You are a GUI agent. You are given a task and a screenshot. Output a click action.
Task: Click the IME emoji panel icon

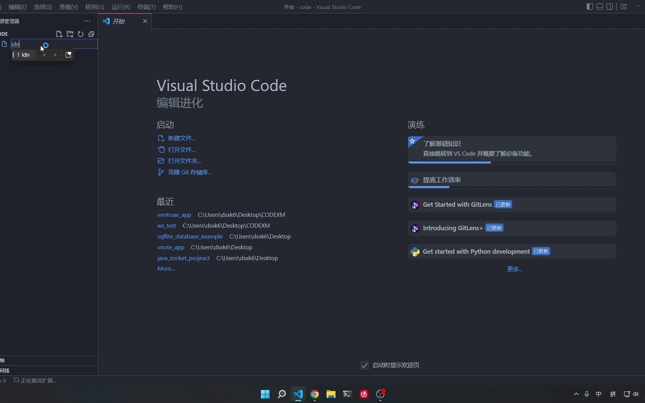point(68,55)
